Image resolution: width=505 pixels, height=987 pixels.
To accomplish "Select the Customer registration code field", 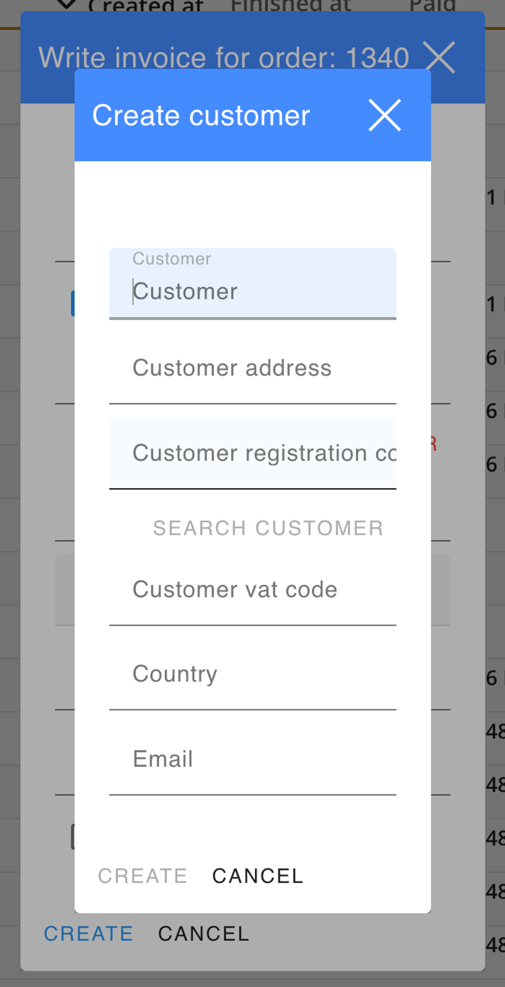I will [x=252, y=453].
